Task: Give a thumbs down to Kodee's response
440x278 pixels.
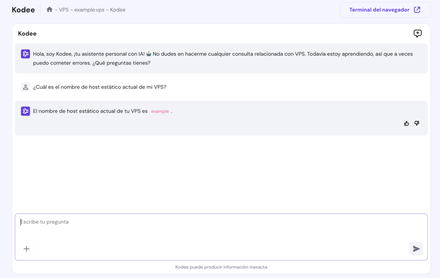Action: point(416,123)
